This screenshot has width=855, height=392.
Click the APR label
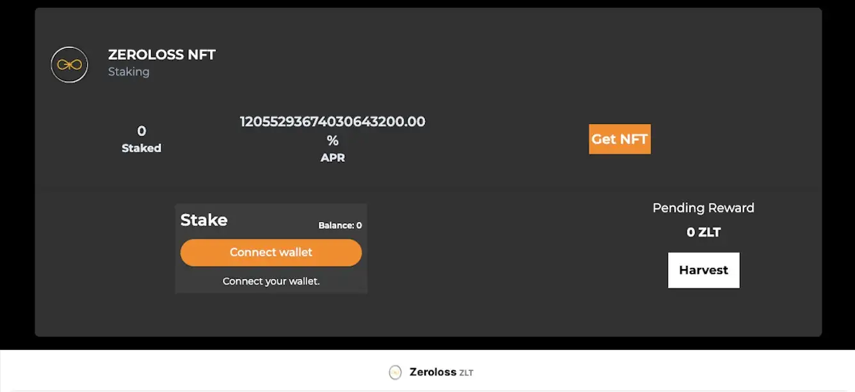coord(332,158)
